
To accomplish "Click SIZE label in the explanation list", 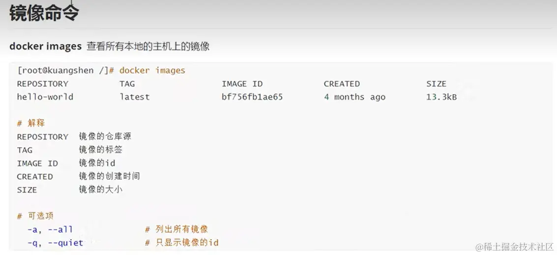I will point(27,190).
